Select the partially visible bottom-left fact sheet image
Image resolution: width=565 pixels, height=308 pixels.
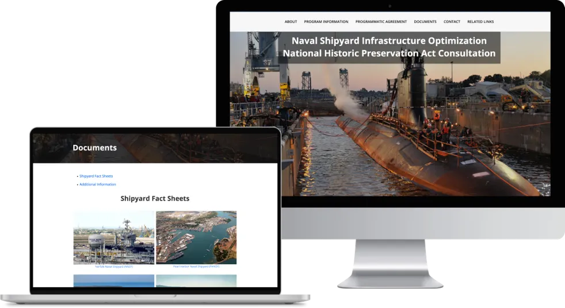(113, 280)
